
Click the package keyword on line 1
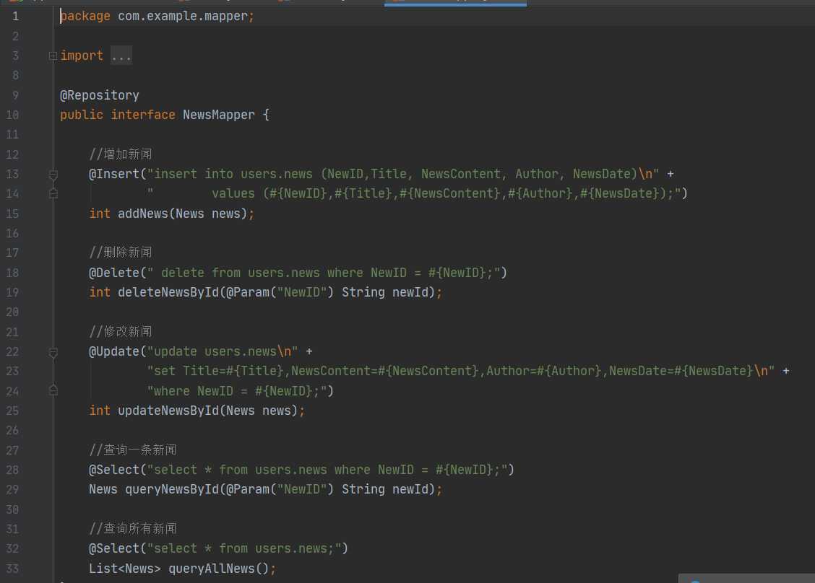(85, 16)
